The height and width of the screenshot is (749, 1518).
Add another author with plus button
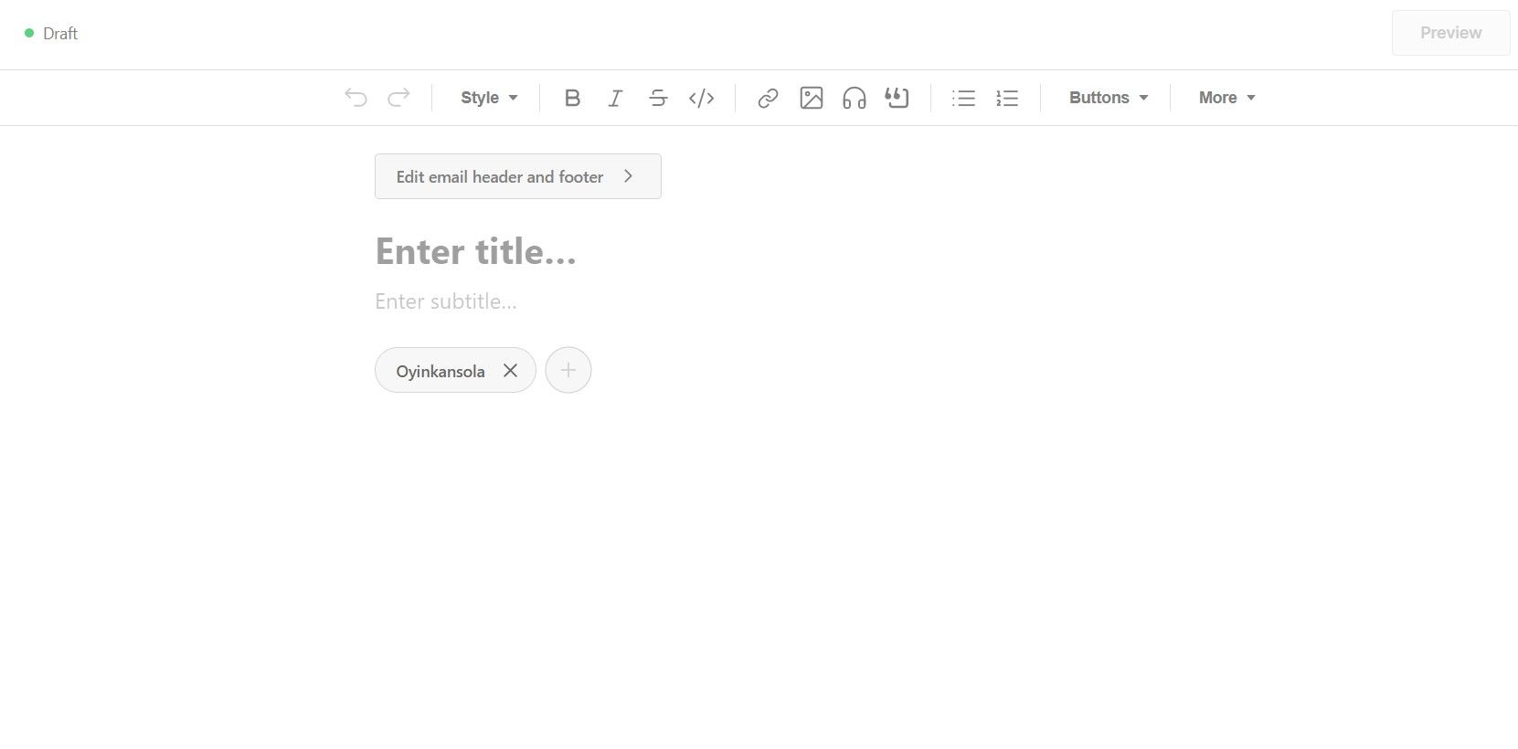pyautogui.click(x=568, y=370)
